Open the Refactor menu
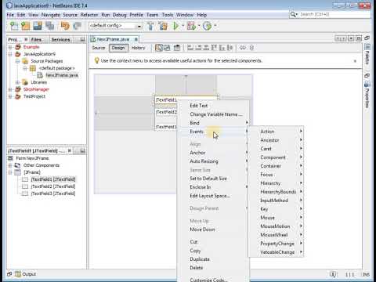Screen dimensions: 376x282 click(x=89, y=15)
